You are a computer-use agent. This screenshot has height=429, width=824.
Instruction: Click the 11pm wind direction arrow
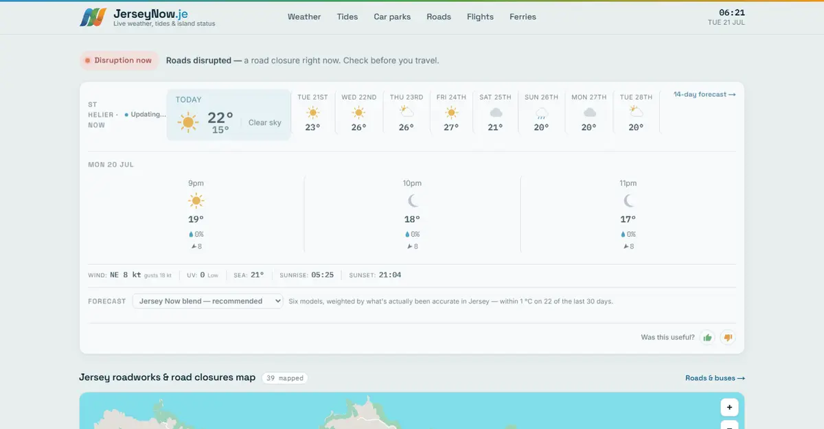(x=626, y=246)
